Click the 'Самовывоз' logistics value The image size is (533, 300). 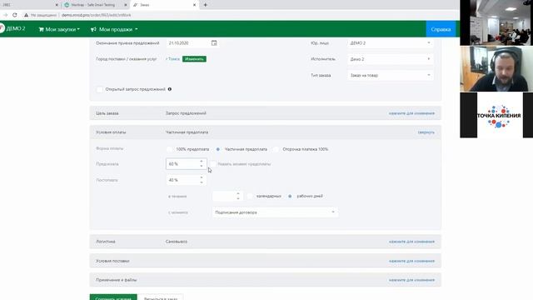coord(177,242)
